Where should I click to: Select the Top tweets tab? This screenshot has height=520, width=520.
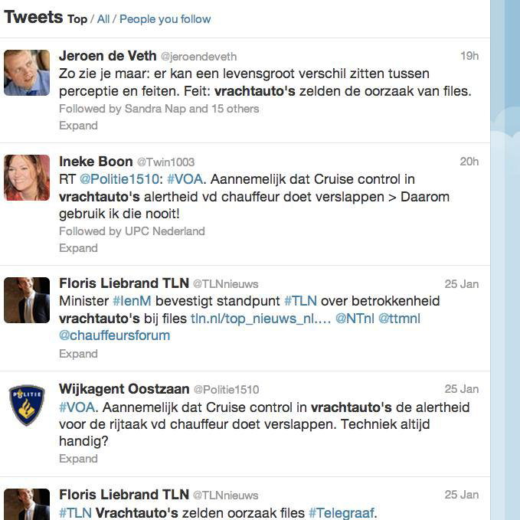click(77, 19)
